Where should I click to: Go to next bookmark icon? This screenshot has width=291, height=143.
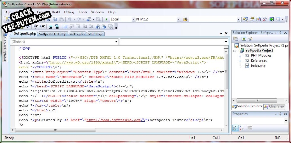point(78,26)
